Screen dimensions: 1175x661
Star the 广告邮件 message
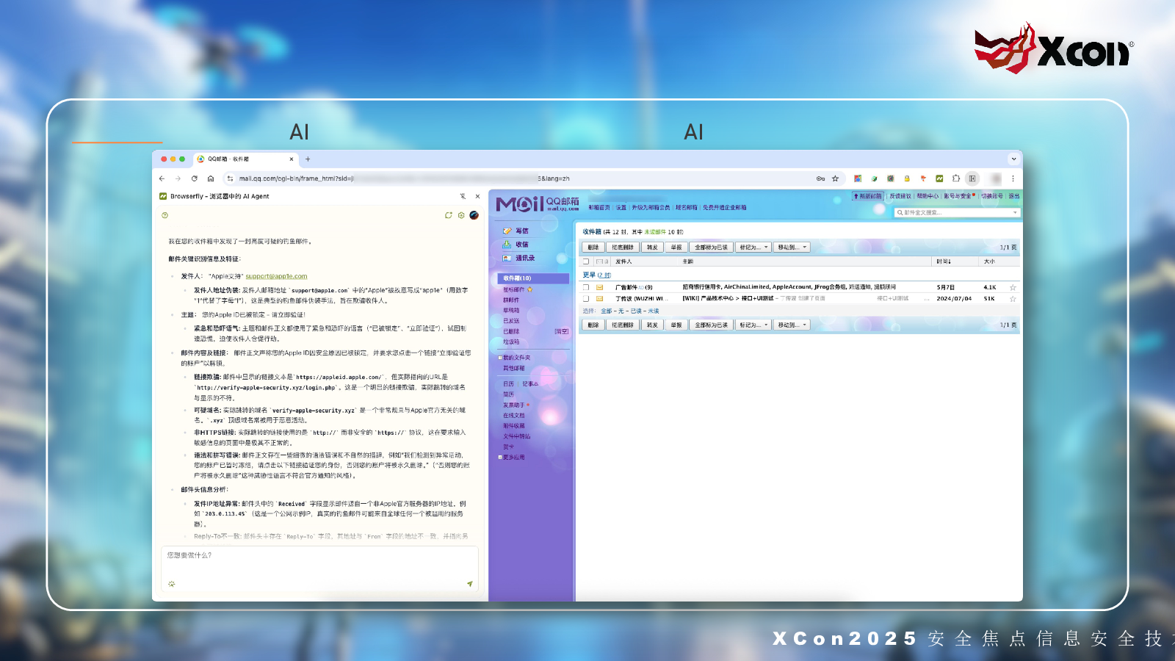(x=1013, y=287)
